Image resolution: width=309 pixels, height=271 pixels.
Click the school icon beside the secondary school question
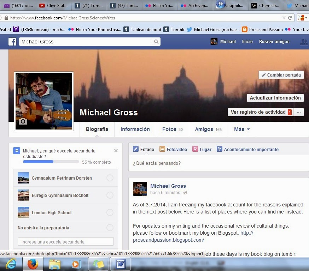(x=17, y=151)
